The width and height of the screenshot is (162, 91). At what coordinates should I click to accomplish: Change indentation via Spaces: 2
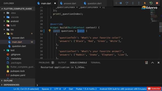point(47,89)
